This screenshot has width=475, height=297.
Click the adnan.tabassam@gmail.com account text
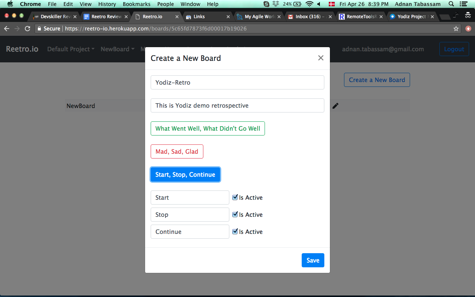pos(383,49)
